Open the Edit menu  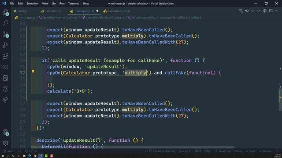20,4
